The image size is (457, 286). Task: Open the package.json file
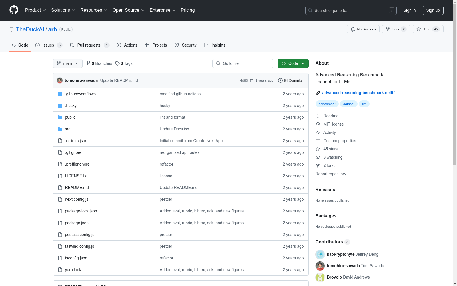(77, 223)
